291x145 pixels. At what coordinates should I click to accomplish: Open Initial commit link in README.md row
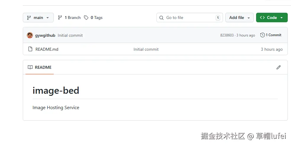point(146,49)
